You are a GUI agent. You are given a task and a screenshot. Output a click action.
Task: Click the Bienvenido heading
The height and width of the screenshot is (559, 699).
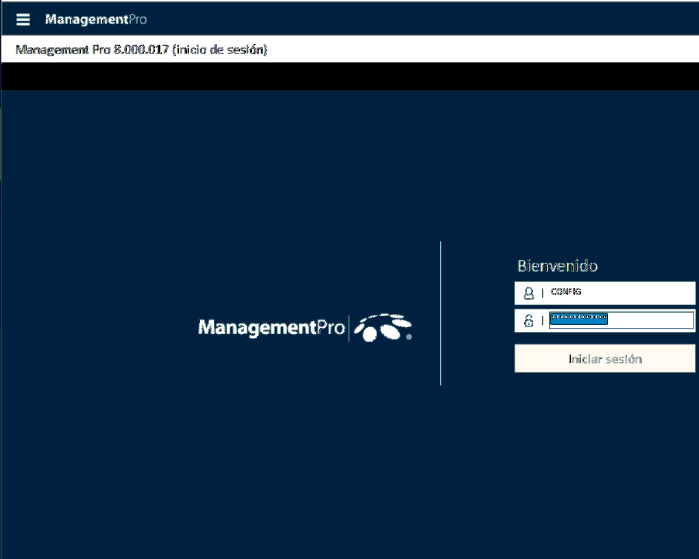pos(557,265)
